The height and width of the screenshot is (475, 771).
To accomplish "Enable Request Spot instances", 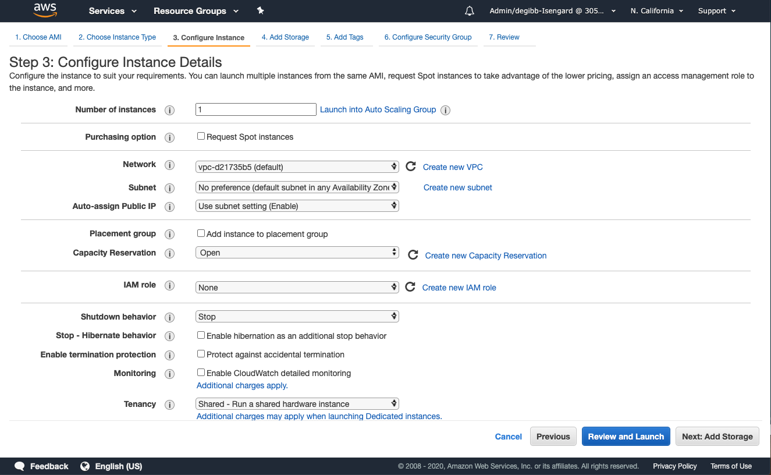I will coord(201,136).
